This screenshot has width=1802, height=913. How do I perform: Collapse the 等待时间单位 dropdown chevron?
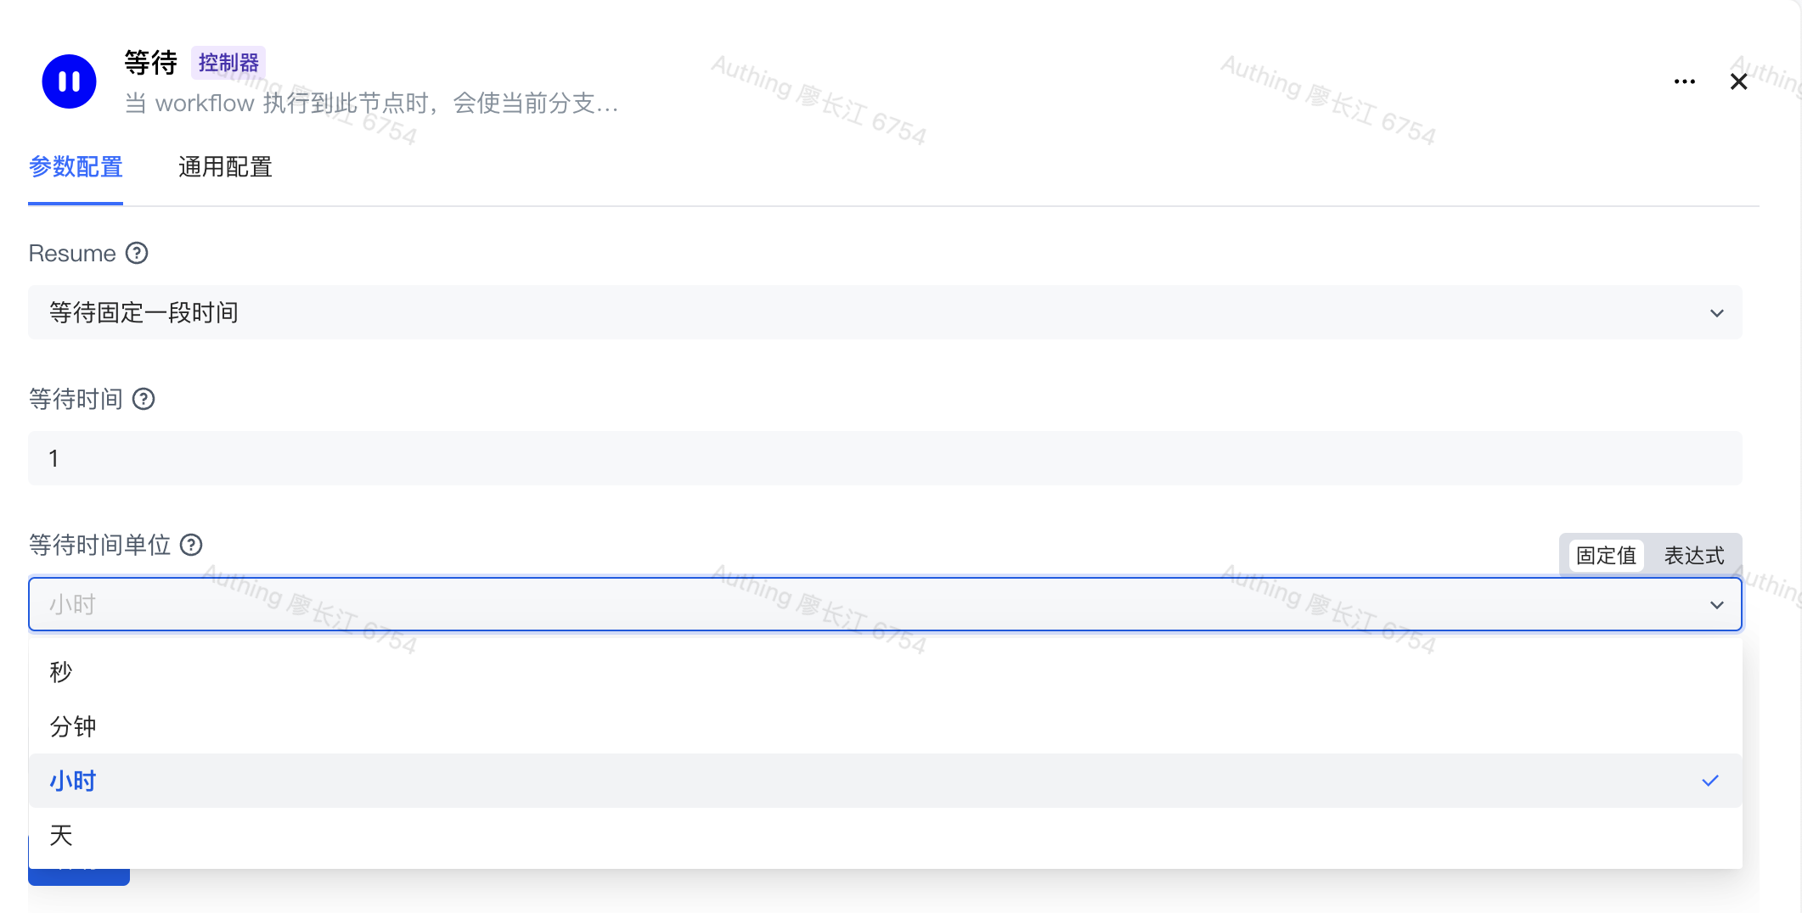pos(1716,605)
